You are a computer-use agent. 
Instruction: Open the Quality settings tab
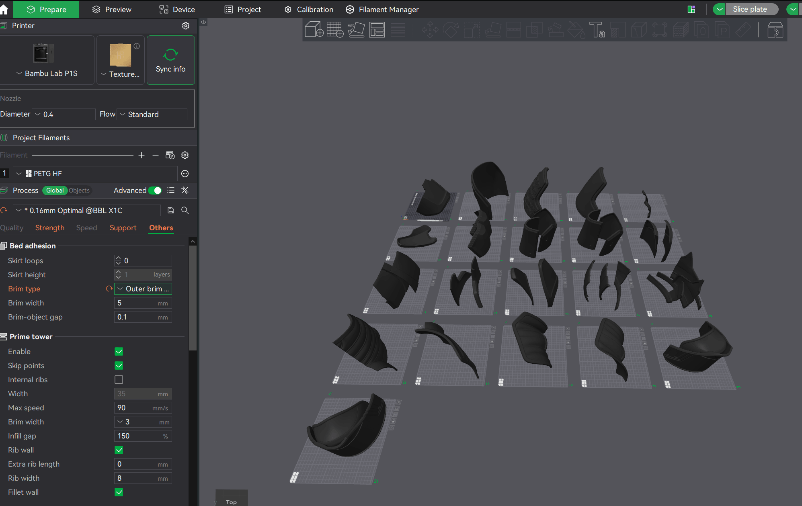(12, 228)
